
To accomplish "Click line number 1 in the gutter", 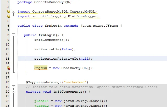I will [8, 2].
